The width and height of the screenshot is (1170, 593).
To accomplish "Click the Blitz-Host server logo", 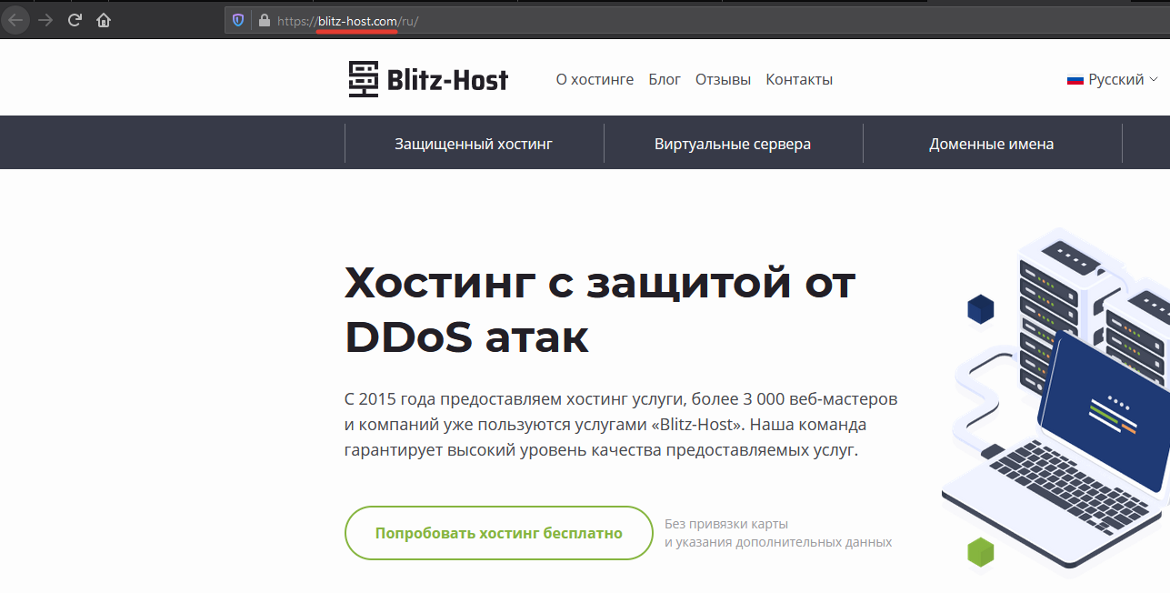I will click(x=363, y=80).
